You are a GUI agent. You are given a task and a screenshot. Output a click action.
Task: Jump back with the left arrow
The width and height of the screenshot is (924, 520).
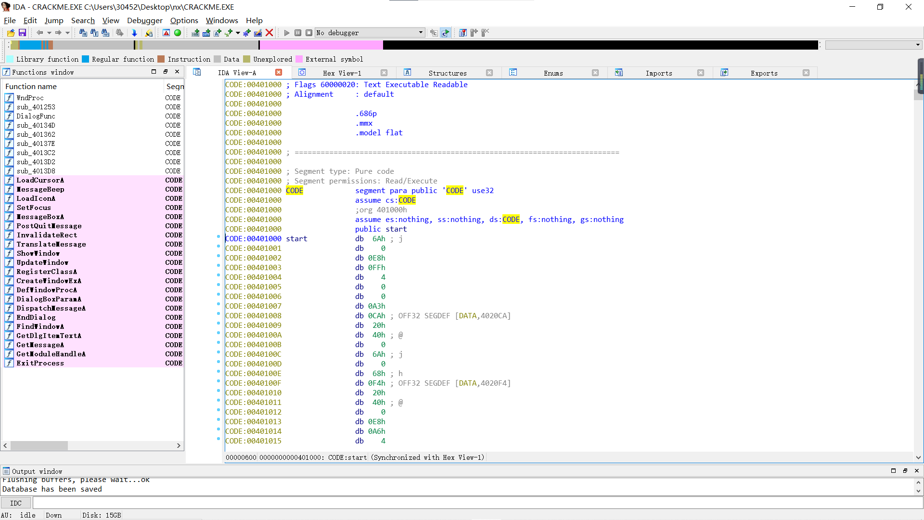coord(40,33)
